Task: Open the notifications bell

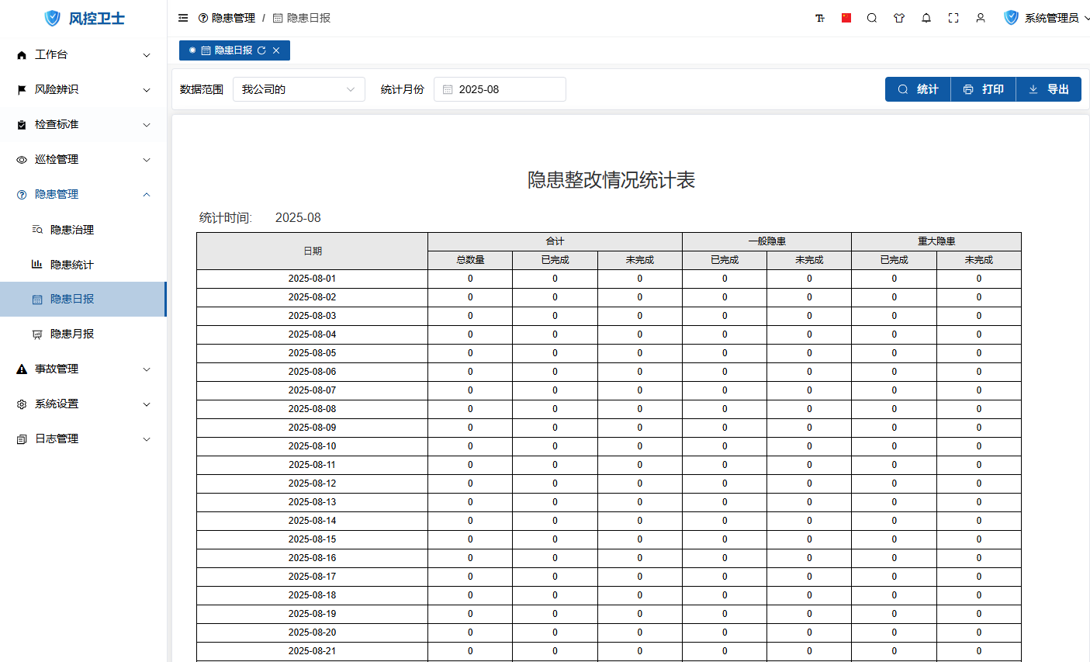Action: tap(926, 18)
